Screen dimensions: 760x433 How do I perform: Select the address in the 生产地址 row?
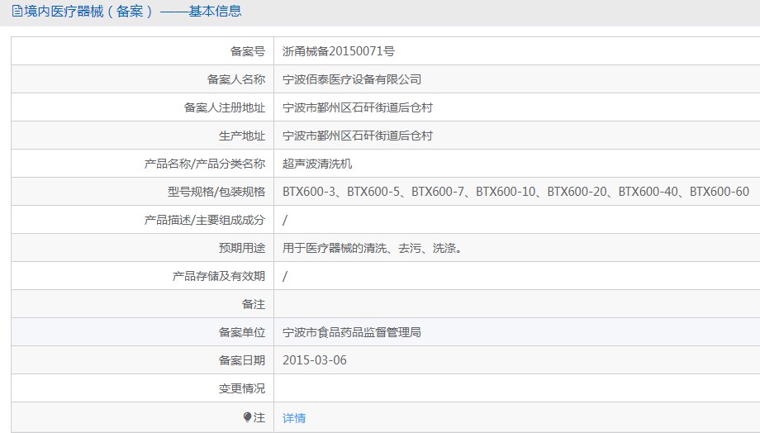click(357, 136)
